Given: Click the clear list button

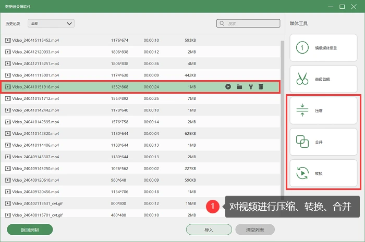Looking at the screenshot, I should click(x=255, y=230).
